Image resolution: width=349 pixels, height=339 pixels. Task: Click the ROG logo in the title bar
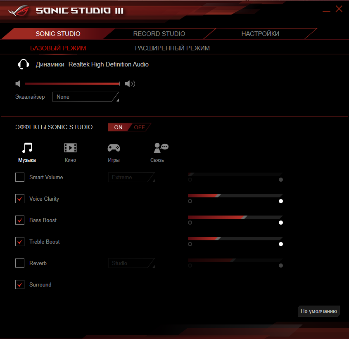19,11
